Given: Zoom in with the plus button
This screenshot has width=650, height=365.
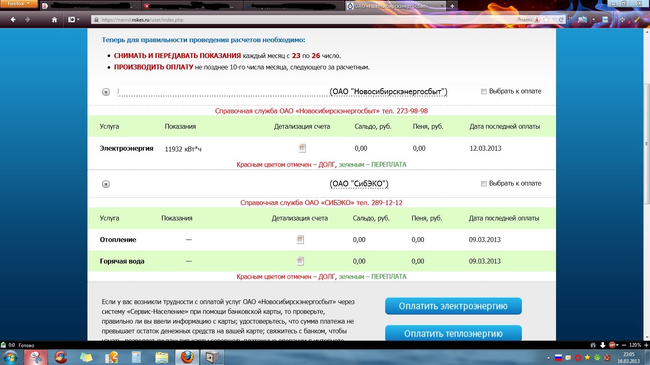Looking at the screenshot, I should (646, 345).
